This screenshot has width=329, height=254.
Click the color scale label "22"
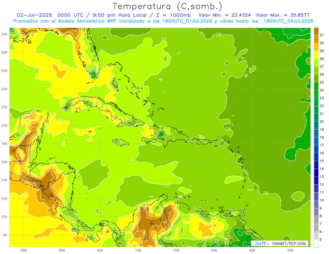click(x=322, y=106)
